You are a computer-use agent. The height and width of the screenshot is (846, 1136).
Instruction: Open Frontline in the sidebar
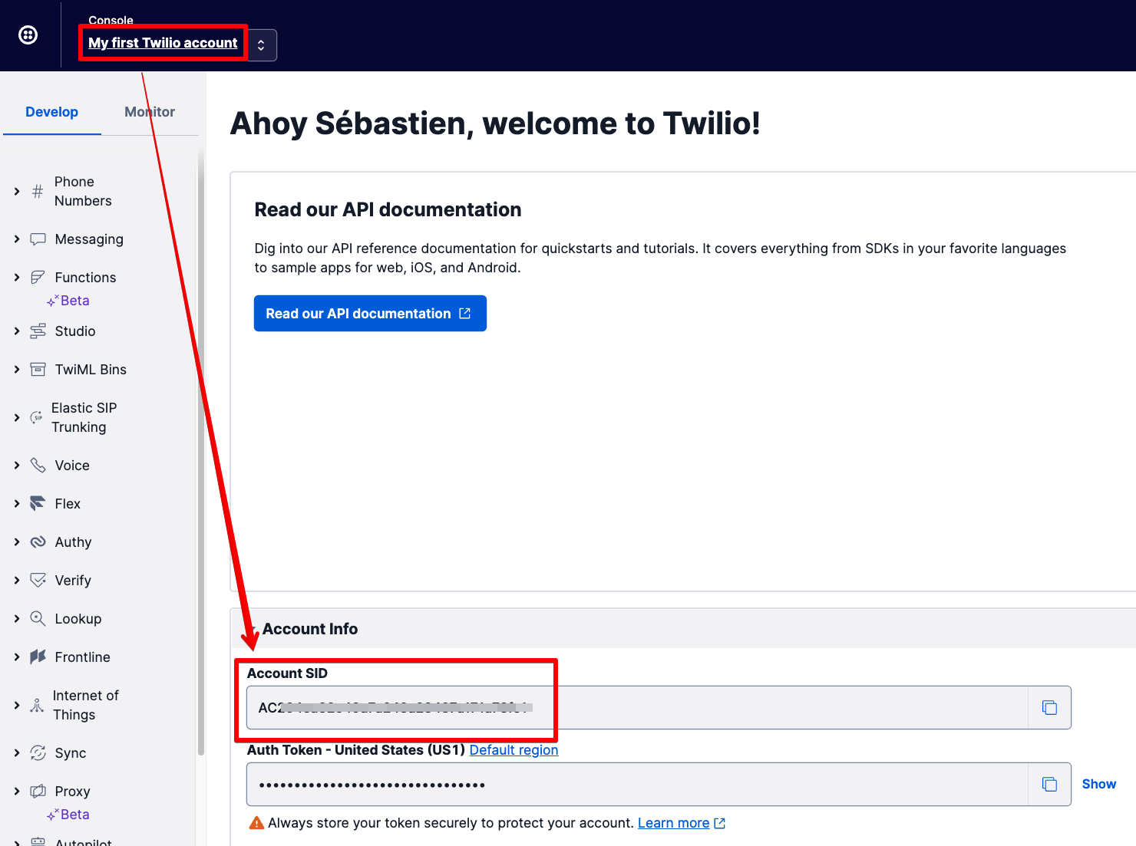(x=83, y=657)
